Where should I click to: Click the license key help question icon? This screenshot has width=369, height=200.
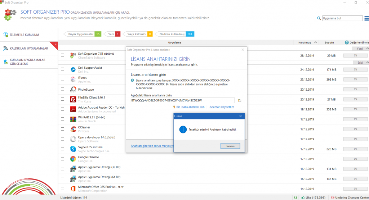[x=132, y=80]
